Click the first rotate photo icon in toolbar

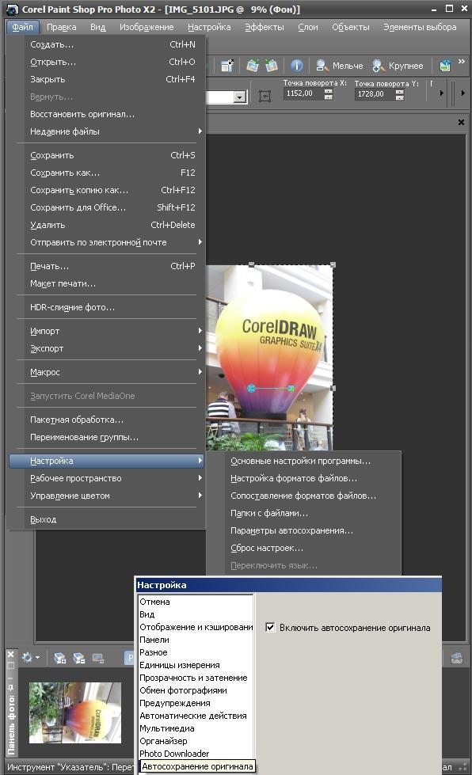[x=253, y=66]
